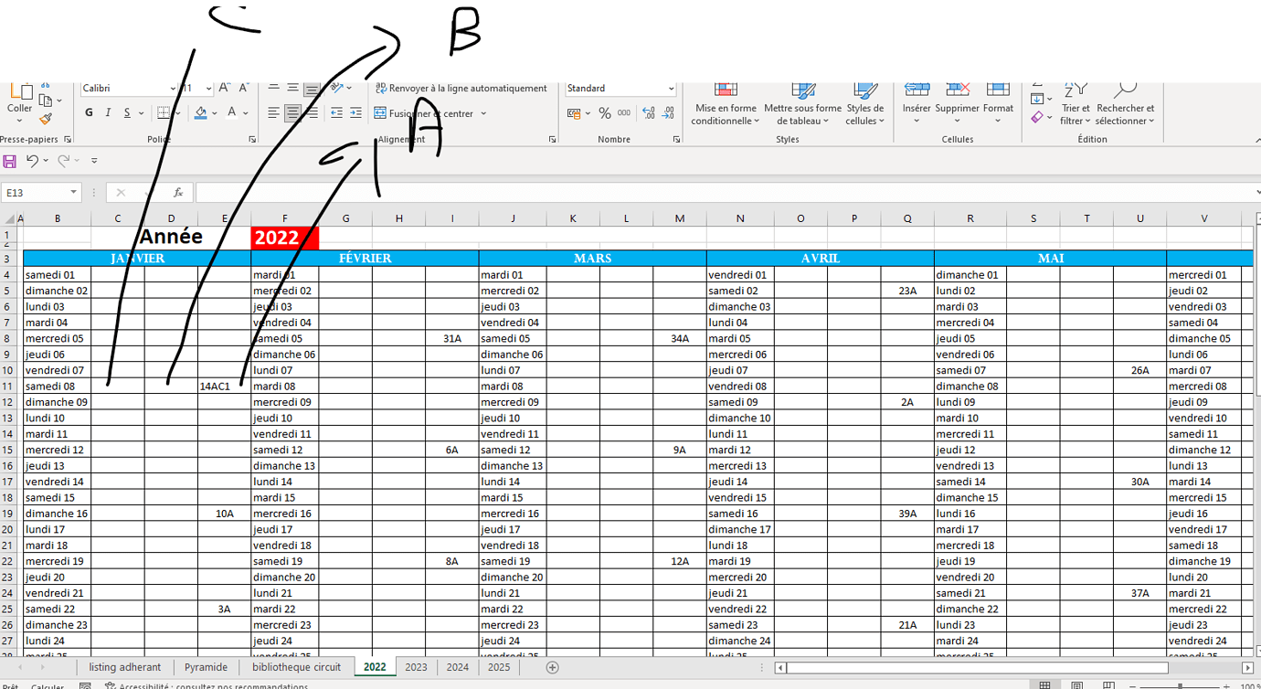Increase indent using the indent icon

(x=355, y=113)
